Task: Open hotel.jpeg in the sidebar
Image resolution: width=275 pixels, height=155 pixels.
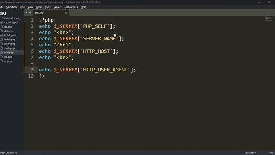Action: [x=10, y=35]
